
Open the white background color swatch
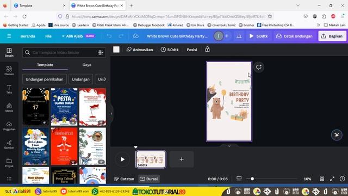pyautogui.click(x=116, y=50)
